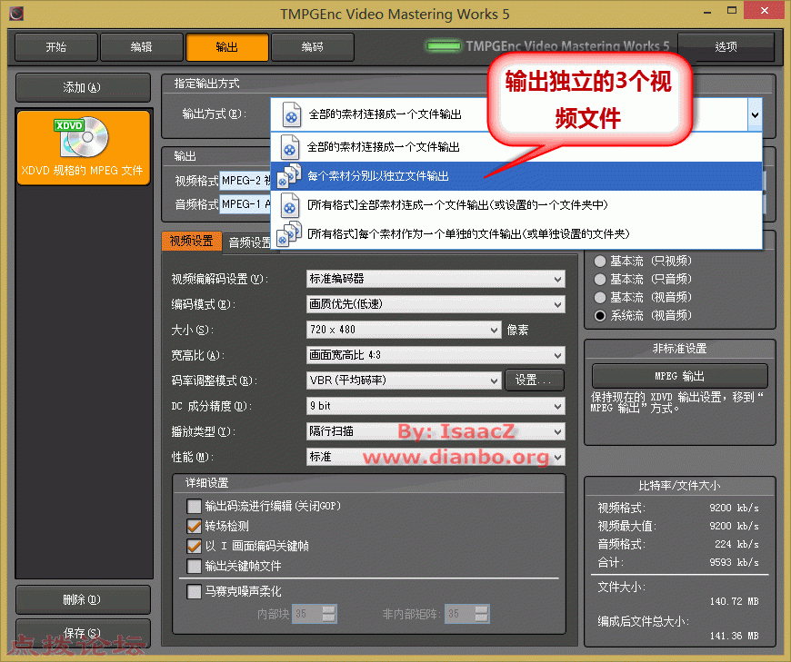Screen dimensions: 791x662
Task: Click the 选项 button
Action: pos(726,47)
